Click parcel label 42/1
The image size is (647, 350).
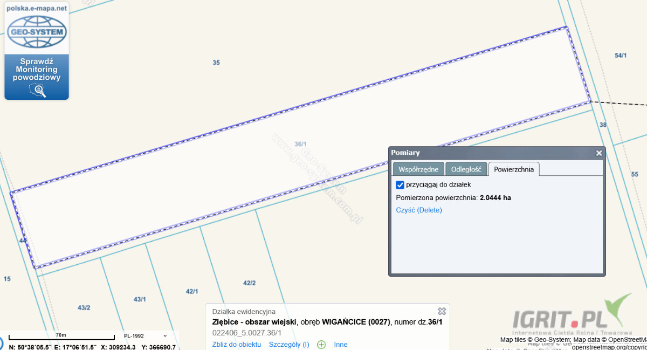coord(192,291)
